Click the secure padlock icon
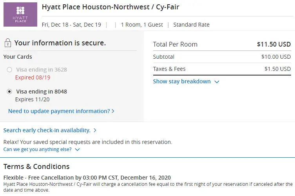This screenshot has height=196, width=295. (x=7, y=43)
